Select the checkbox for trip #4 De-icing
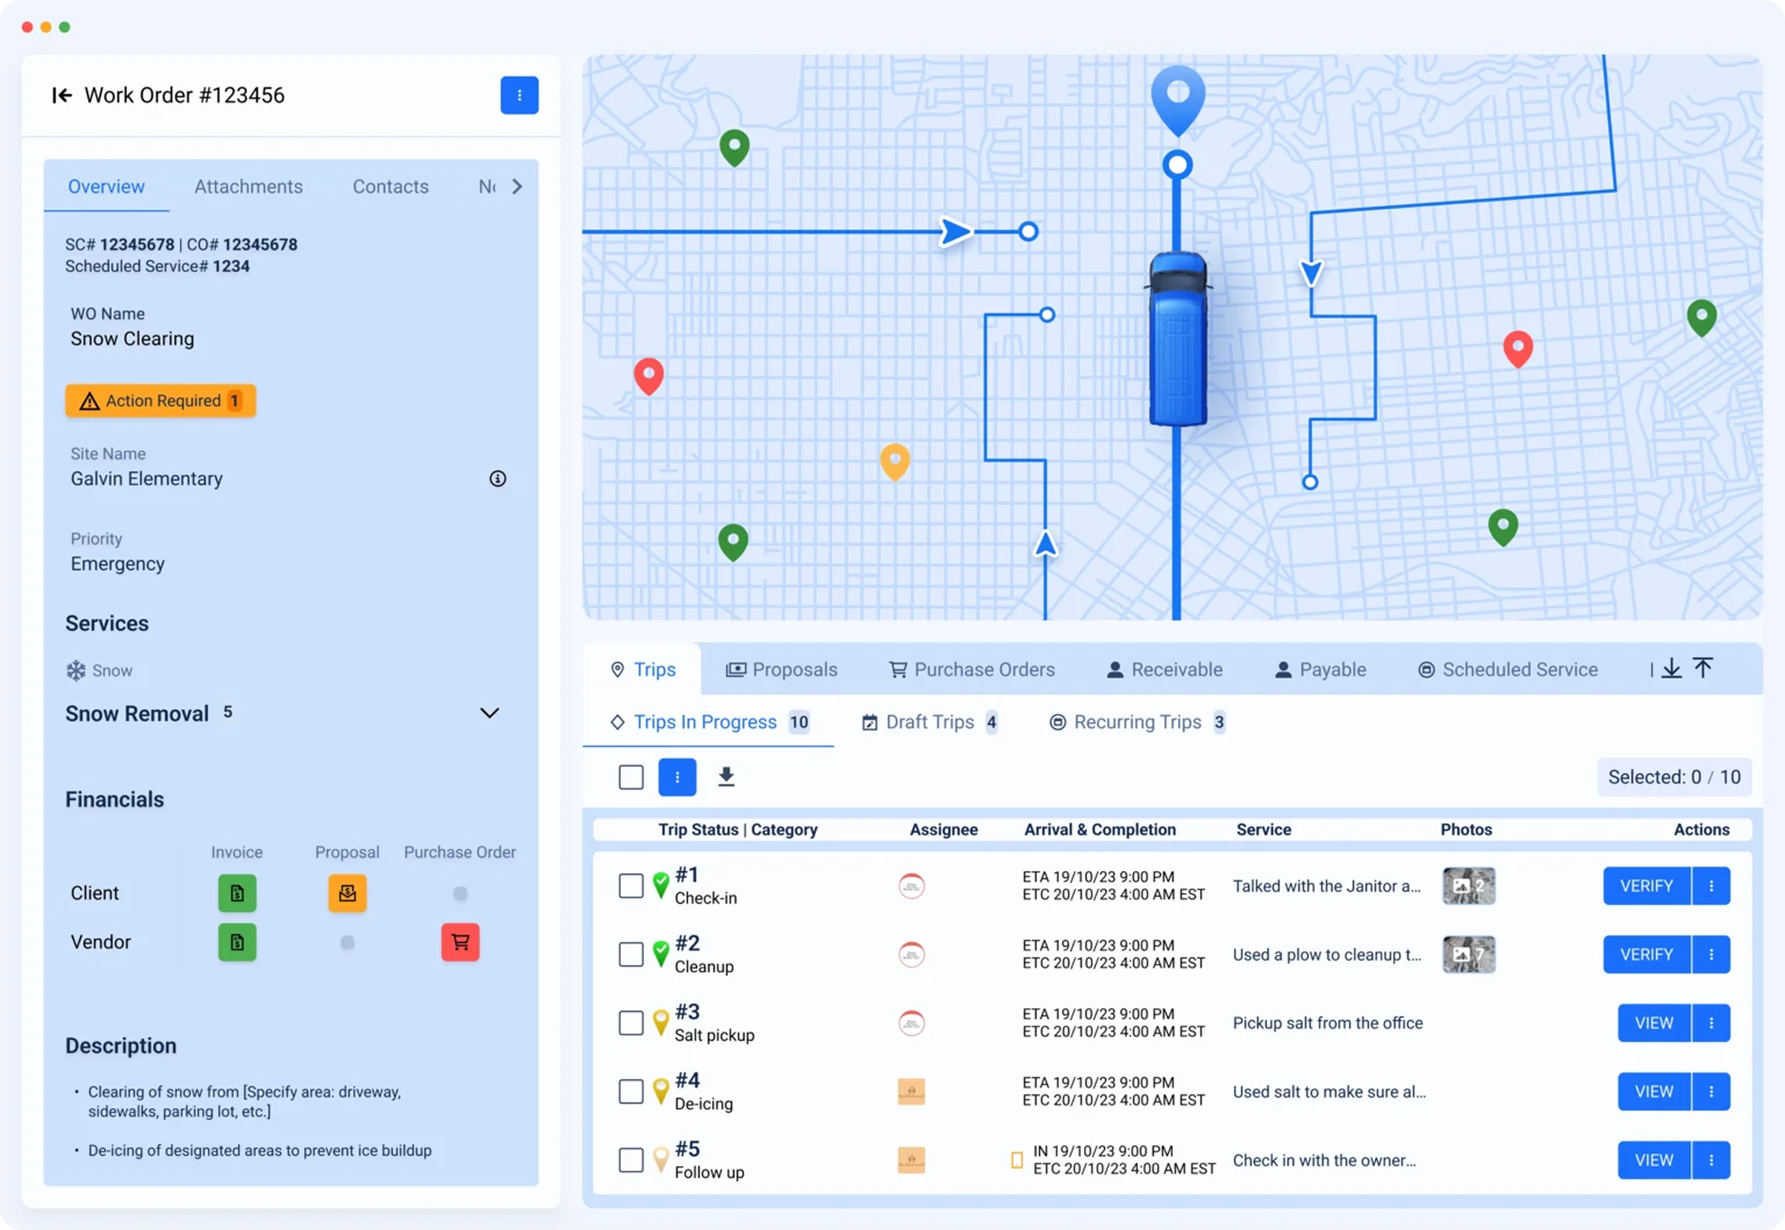Viewport: 1785px width, 1230px height. (630, 1092)
